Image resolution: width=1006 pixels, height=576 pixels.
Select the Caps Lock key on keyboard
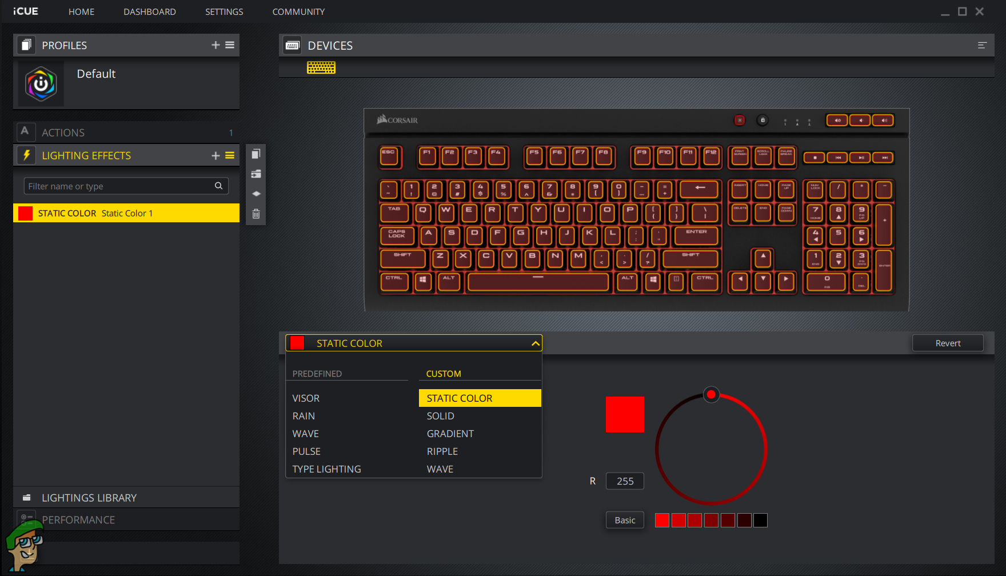(397, 235)
